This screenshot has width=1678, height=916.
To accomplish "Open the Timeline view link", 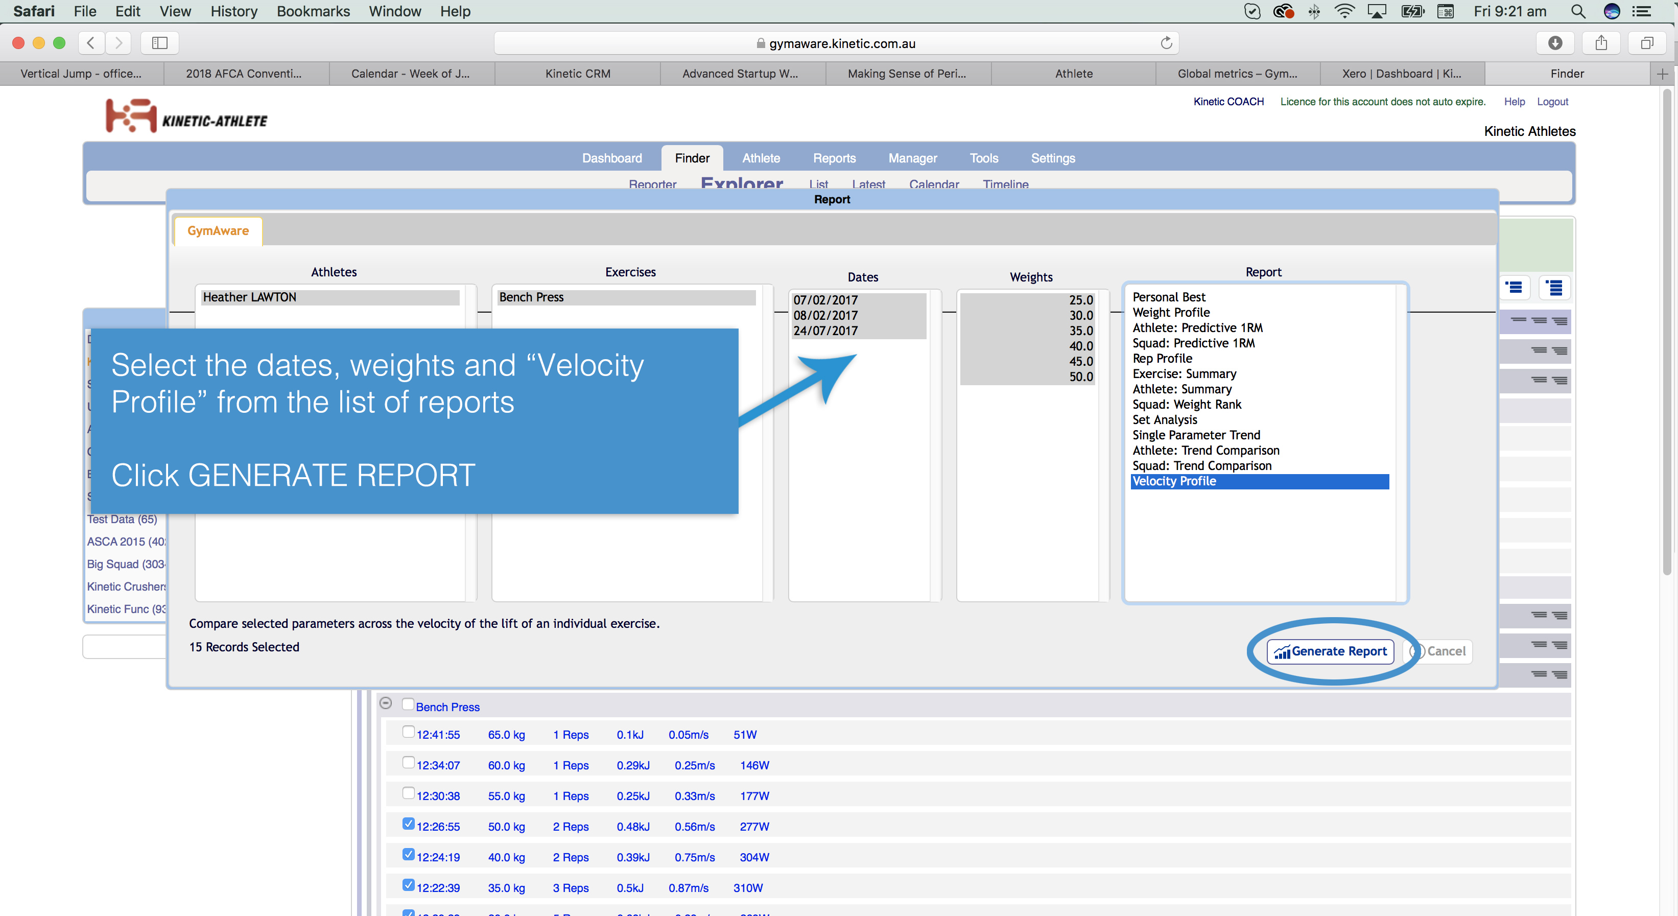I will [x=1005, y=184].
